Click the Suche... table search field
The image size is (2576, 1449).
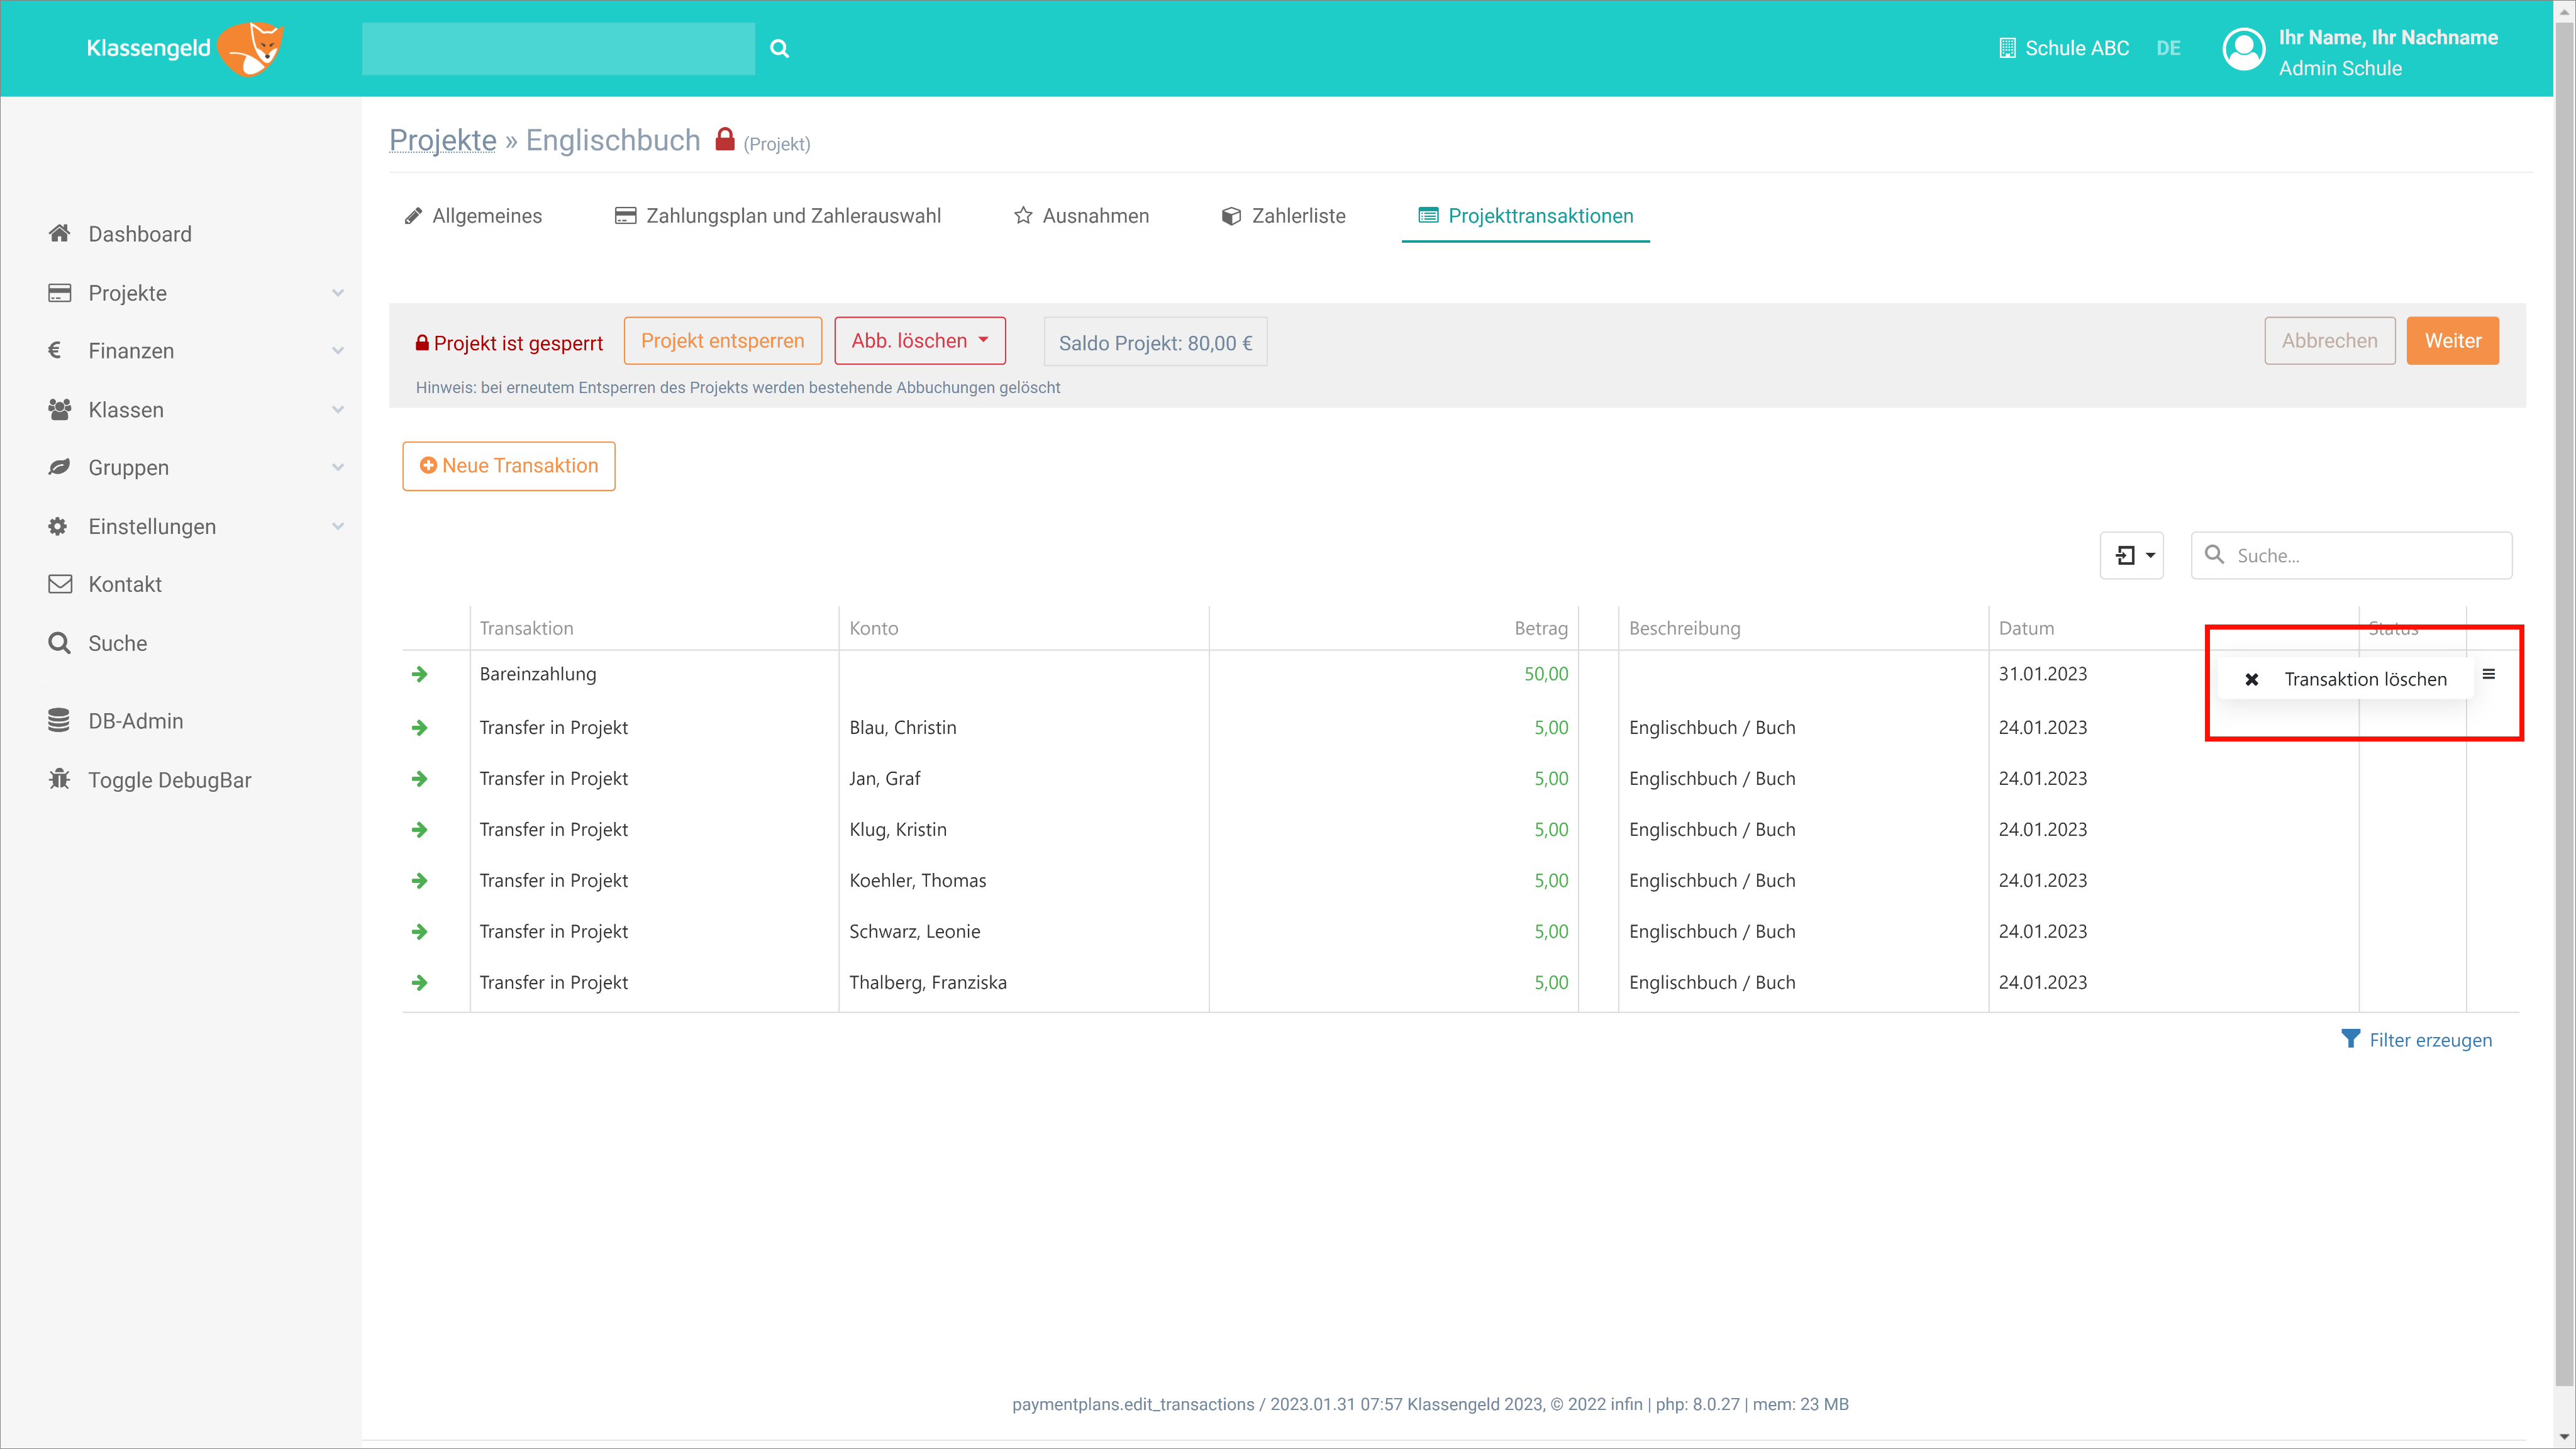[x=2351, y=555]
